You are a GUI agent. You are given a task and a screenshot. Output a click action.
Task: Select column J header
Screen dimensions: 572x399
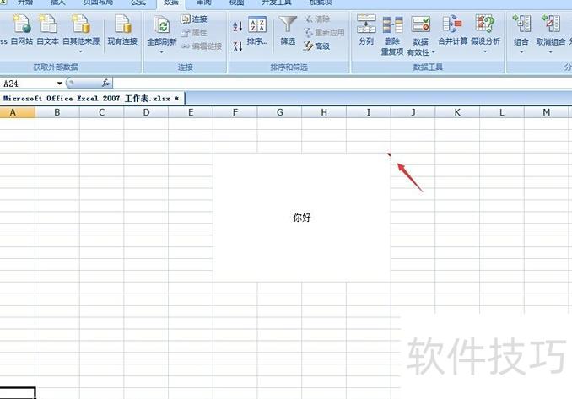[413, 112]
